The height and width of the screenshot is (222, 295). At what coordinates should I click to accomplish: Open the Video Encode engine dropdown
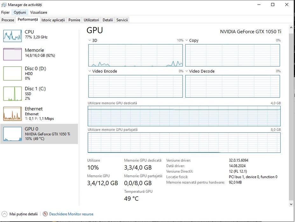tap(90, 71)
